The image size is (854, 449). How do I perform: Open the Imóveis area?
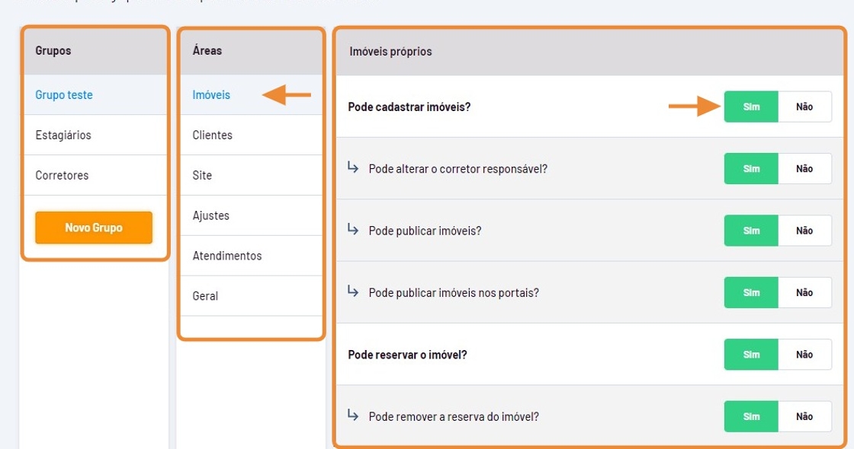pyautogui.click(x=211, y=95)
